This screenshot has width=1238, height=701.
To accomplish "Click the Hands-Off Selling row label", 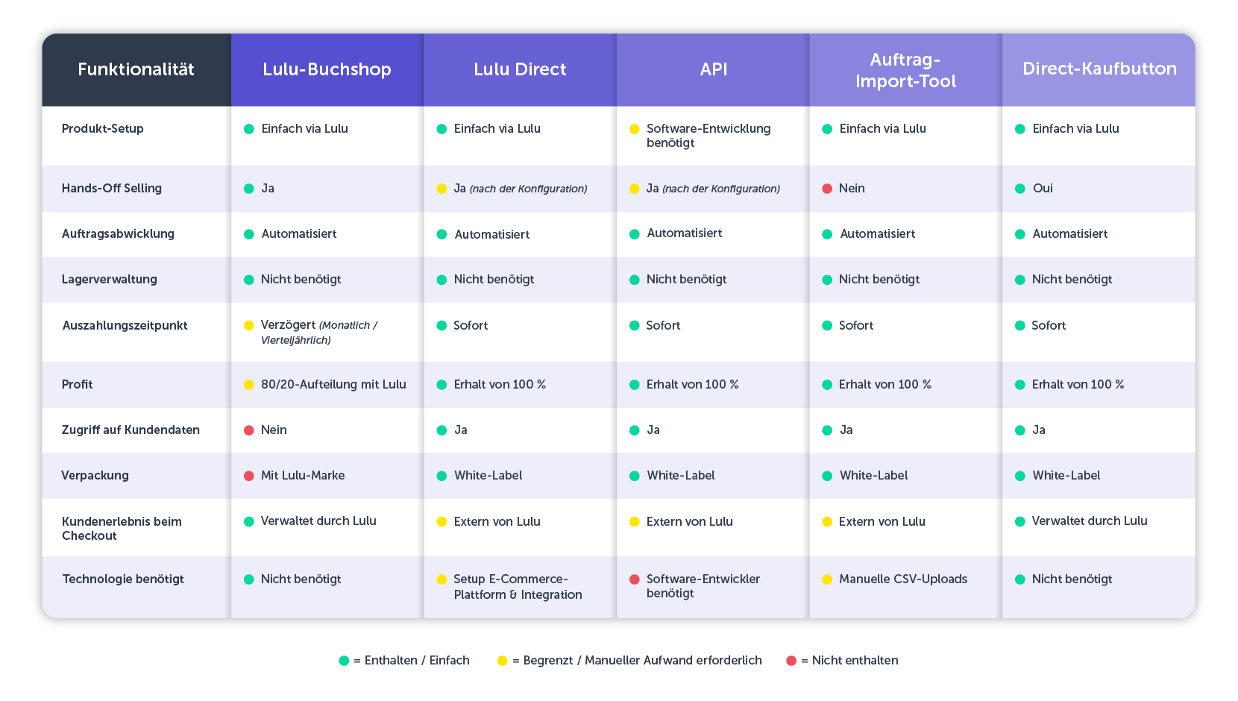I will [112, 188].
